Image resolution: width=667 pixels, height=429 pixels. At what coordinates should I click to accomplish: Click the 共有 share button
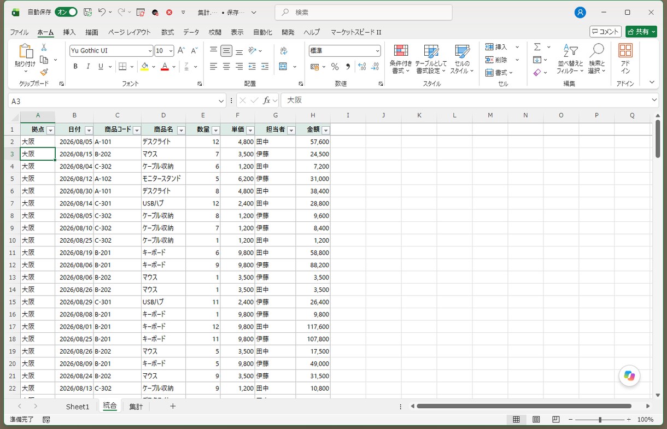click(x=641, y=32)
